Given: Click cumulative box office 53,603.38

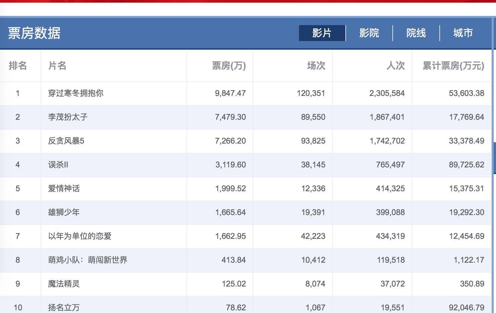Looking at the screenshot, I should click(467, 93).
